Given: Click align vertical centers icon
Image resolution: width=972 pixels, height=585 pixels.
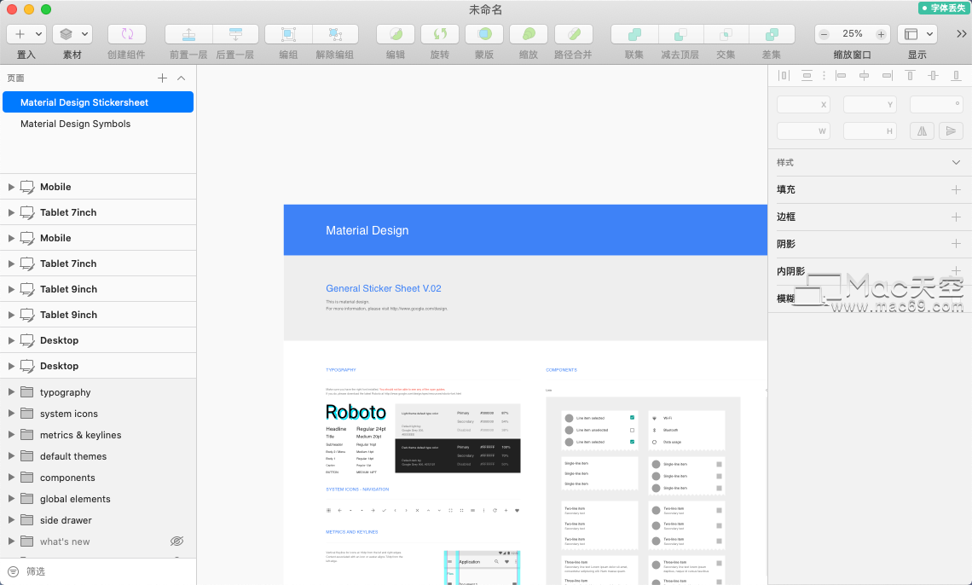Looking at the screenshot, I should pos(933,76).
